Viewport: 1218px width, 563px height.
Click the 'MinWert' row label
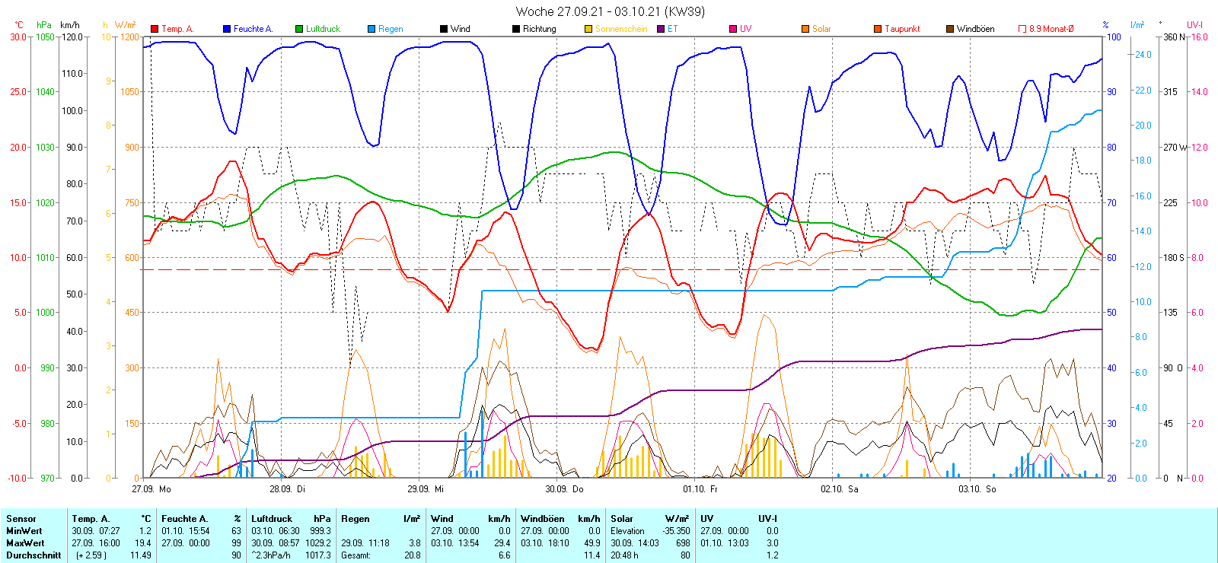[24, 531]
